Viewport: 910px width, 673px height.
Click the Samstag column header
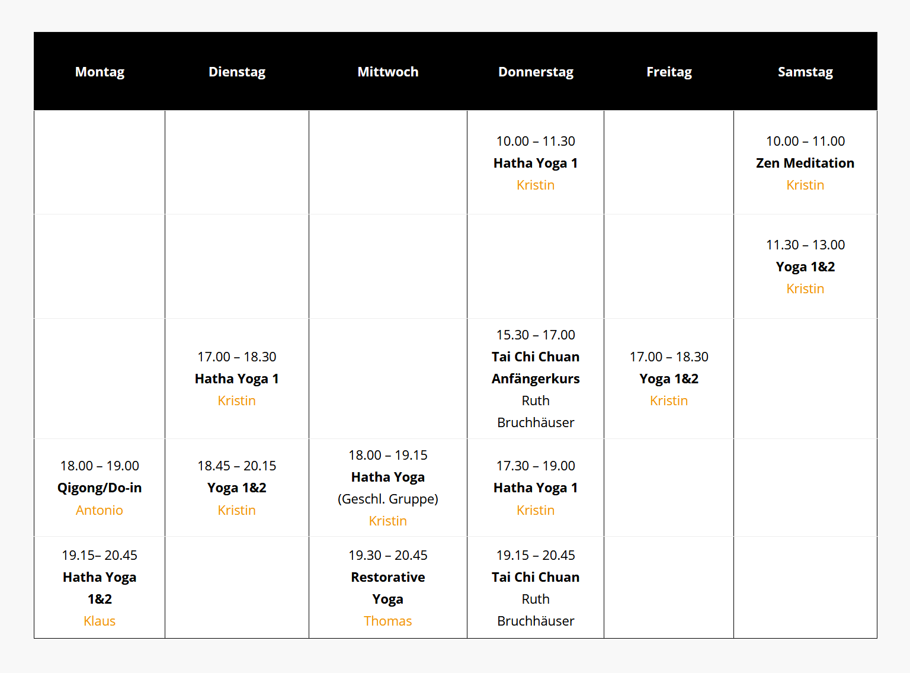point(805,72)
